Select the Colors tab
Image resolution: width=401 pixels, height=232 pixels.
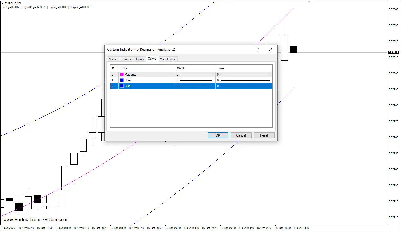[x=152, y=59]
